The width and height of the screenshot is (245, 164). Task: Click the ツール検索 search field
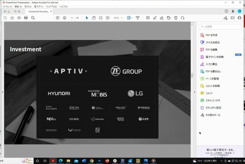click(x=220, y=27)
